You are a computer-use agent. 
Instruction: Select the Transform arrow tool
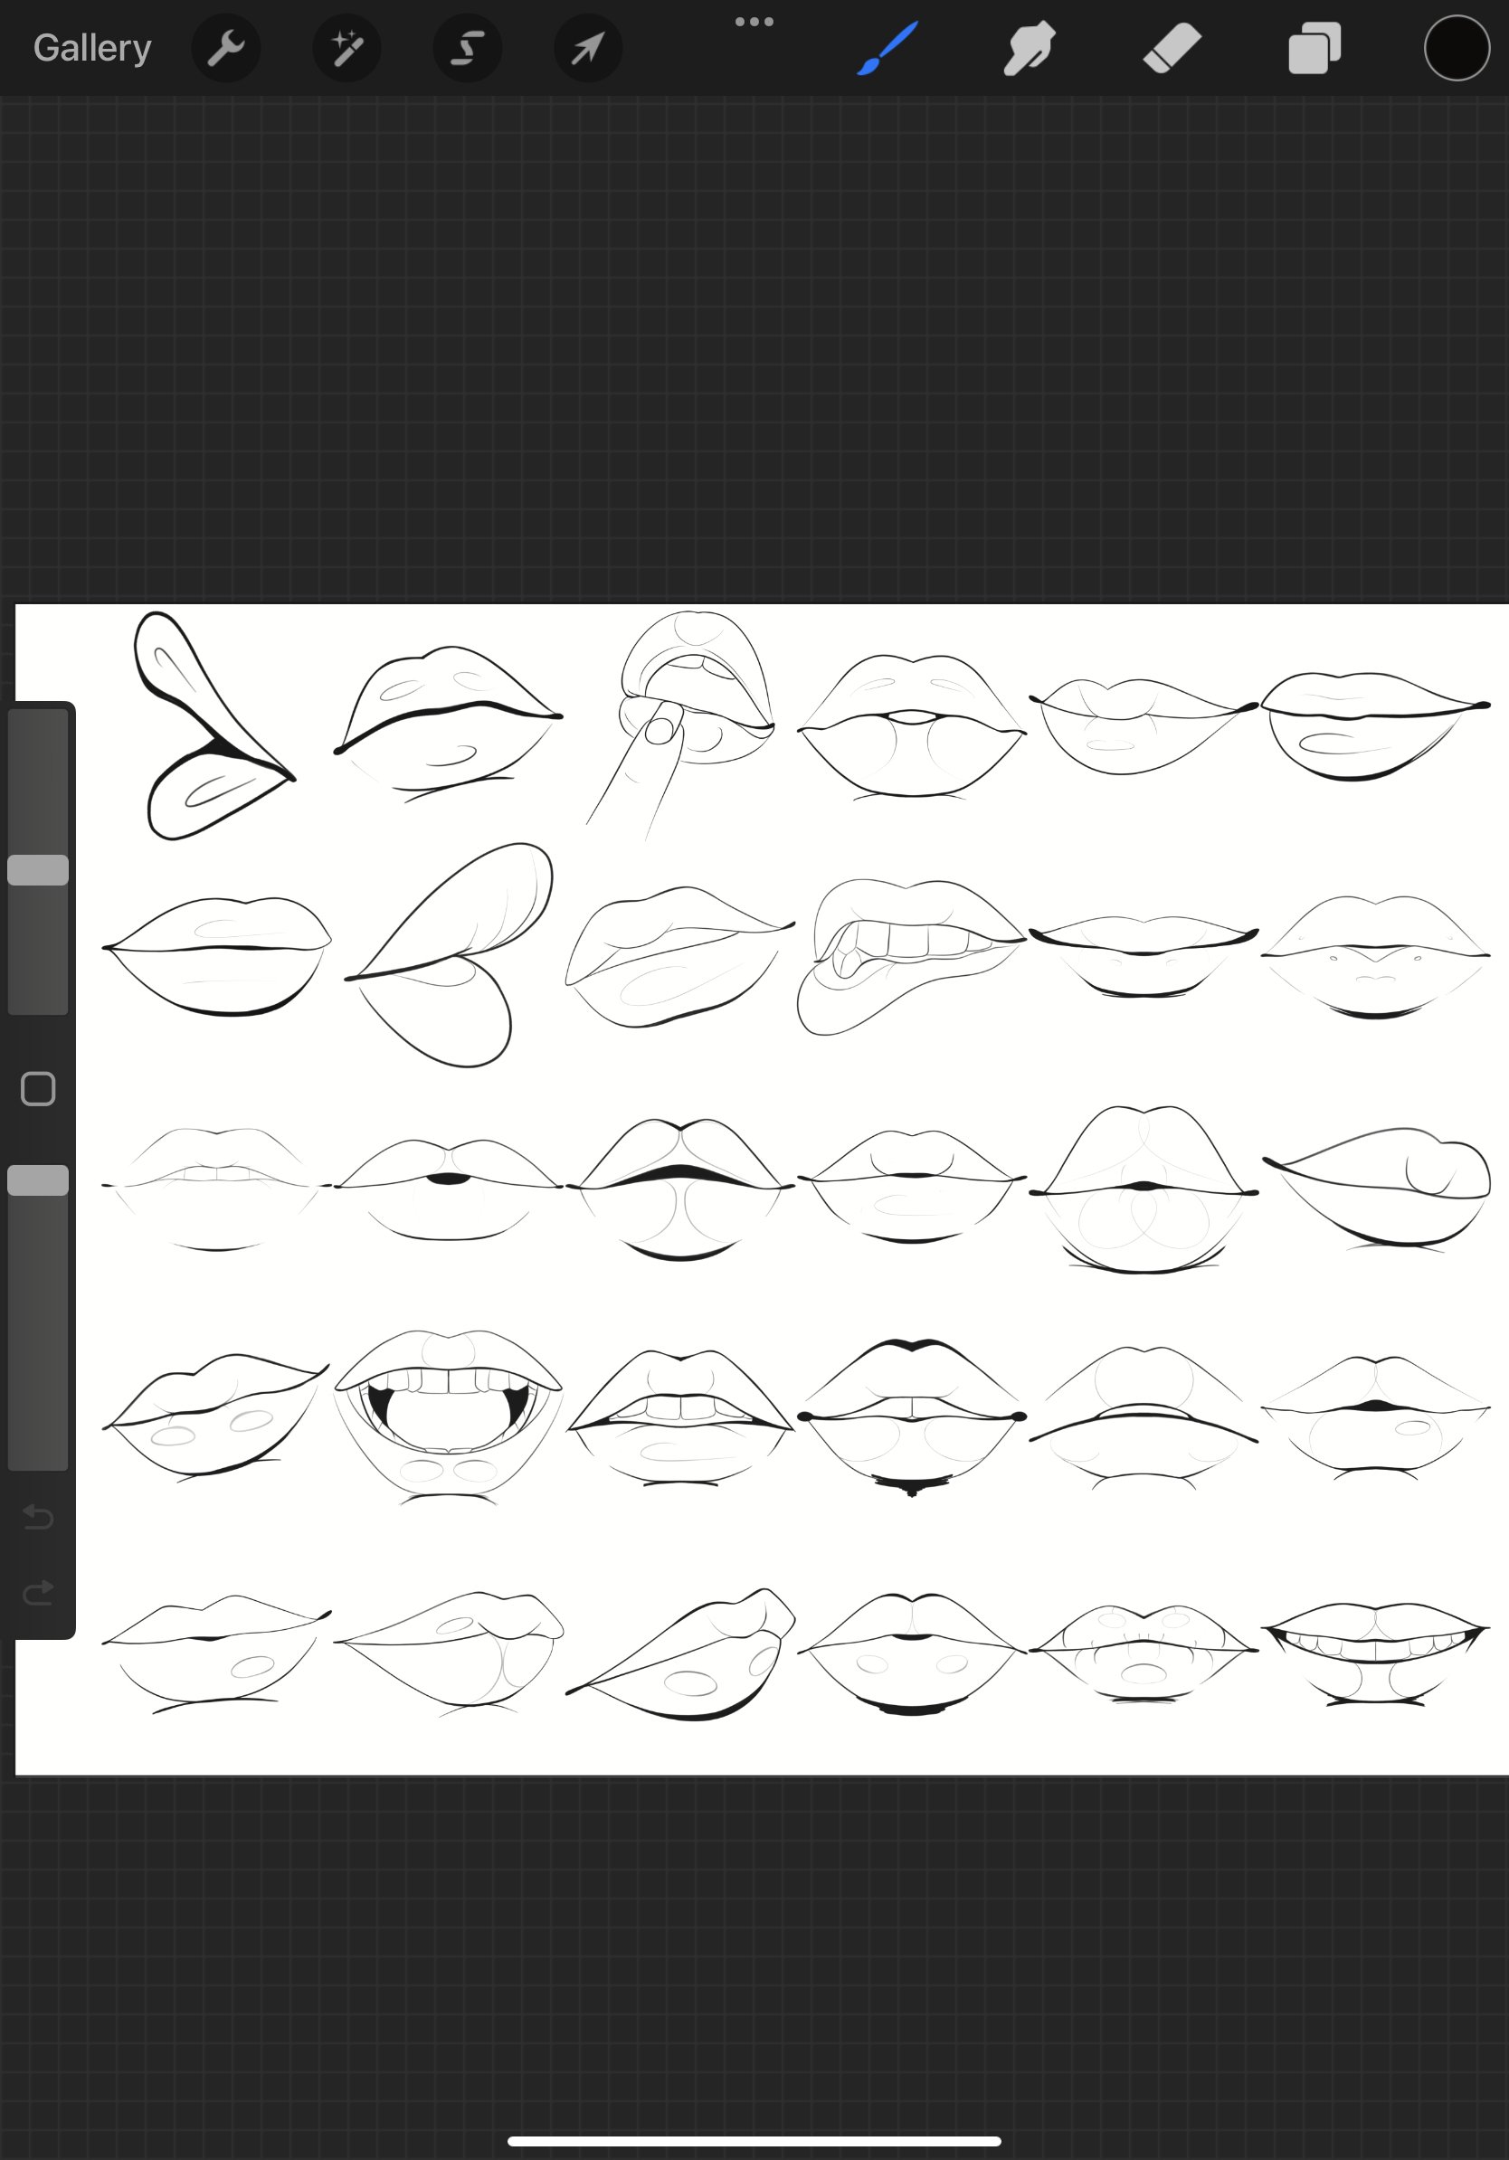click(587, 47)
